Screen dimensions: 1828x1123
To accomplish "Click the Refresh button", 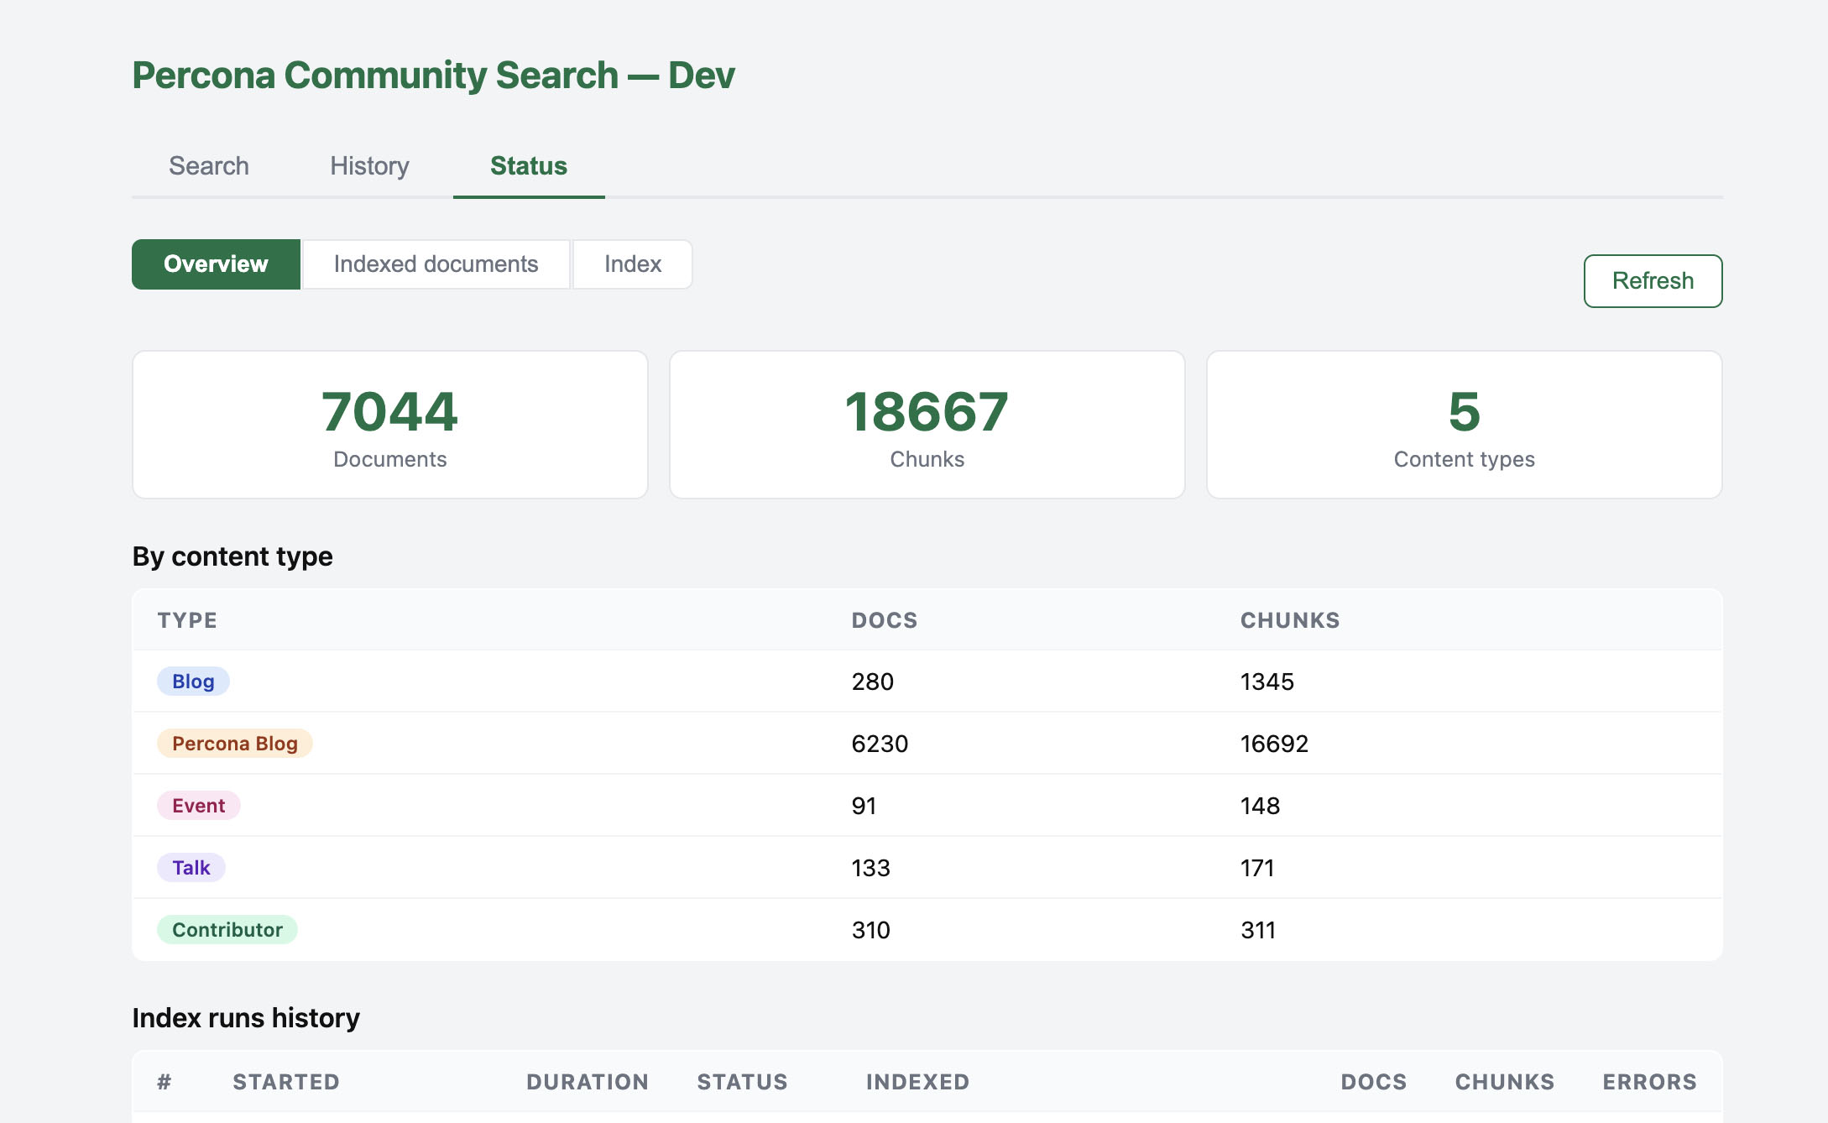I will 1653,281.
